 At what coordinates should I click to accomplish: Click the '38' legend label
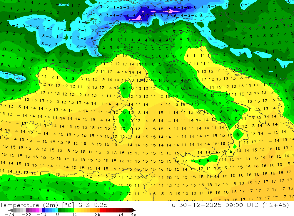pyautogui.click(x=120, y=214)
